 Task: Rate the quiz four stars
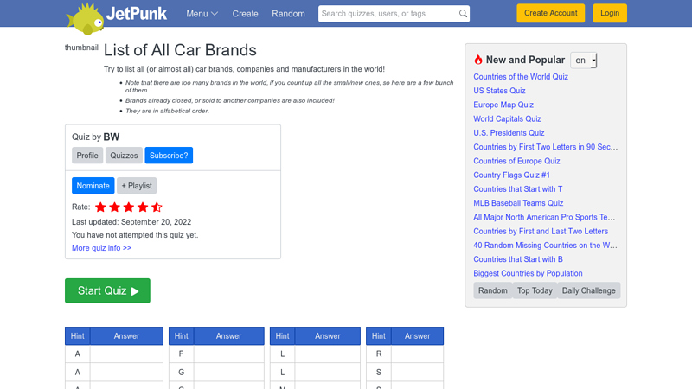click(x=143, y=207)
